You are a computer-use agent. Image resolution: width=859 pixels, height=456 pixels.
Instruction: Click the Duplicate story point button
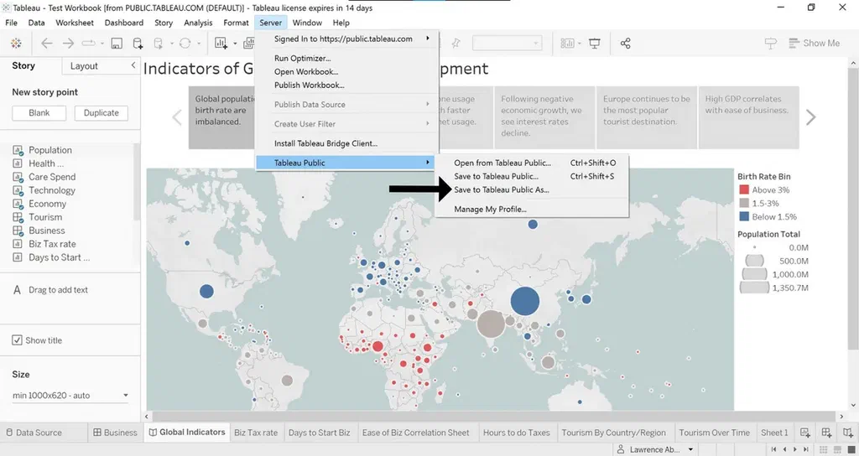pyautogui.click(x=102, y=113)
